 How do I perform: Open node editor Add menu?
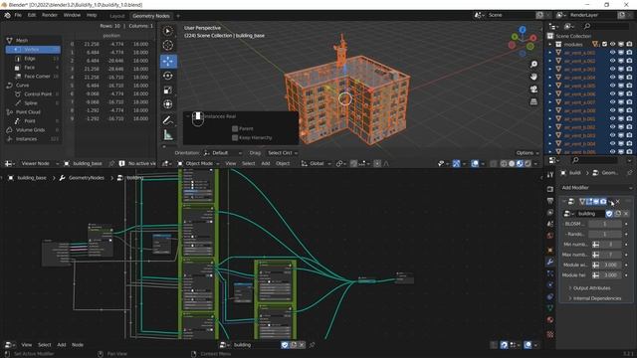(62, 345)
